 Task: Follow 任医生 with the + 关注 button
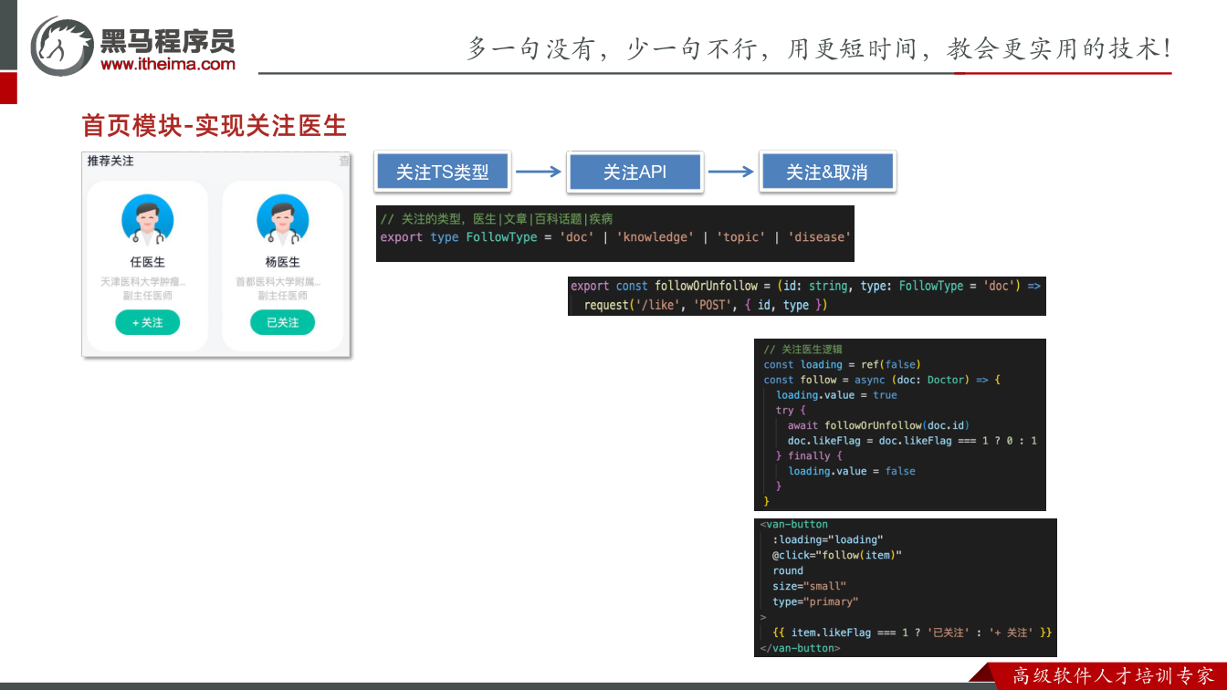148,322
